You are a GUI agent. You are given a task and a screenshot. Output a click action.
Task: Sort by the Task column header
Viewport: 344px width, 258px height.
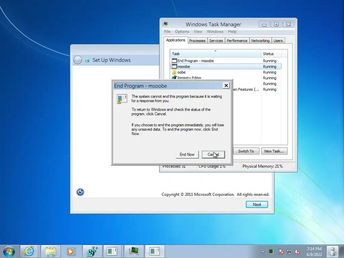(215, 54)
